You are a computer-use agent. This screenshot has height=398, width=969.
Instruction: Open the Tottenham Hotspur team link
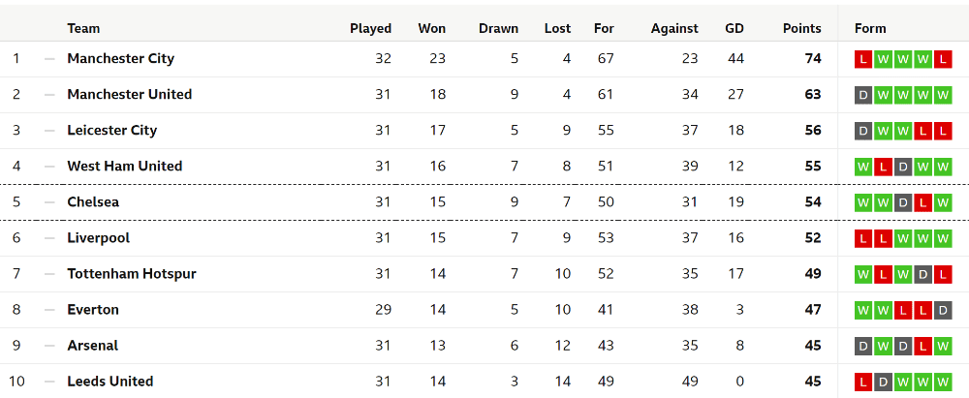(x=132, y=274)
